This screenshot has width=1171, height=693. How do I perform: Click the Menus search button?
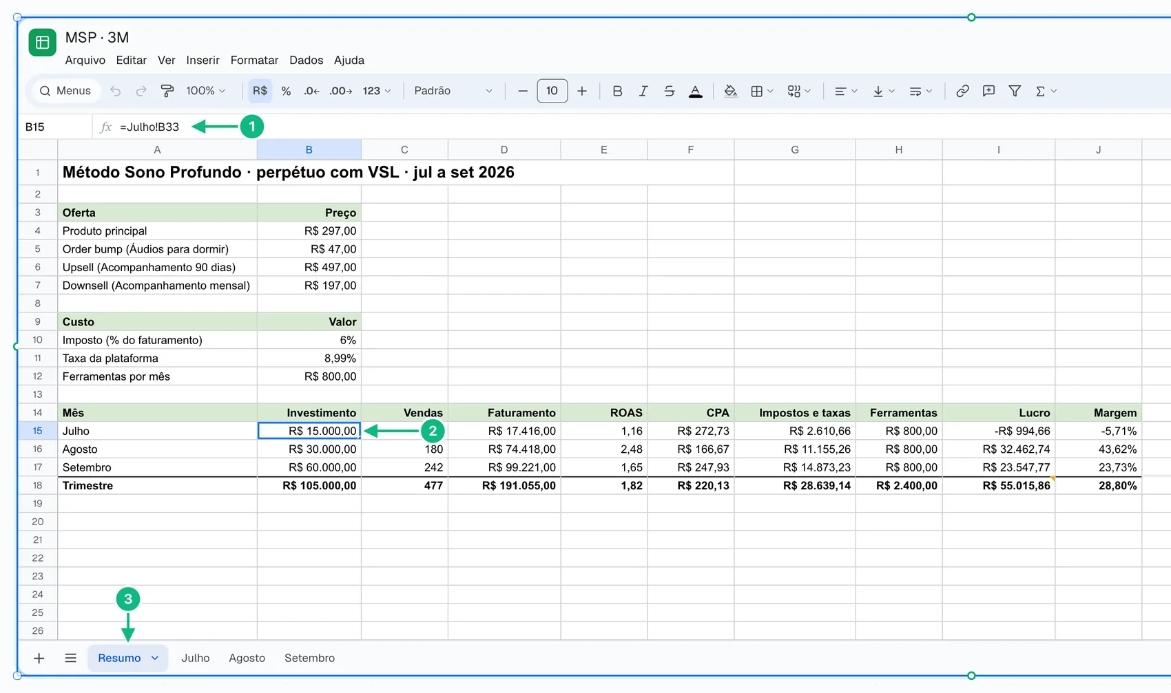[65, 91]
